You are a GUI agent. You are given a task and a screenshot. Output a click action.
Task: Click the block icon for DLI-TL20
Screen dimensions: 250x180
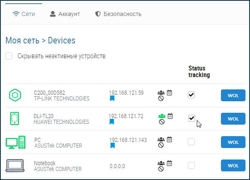point(162,122)
